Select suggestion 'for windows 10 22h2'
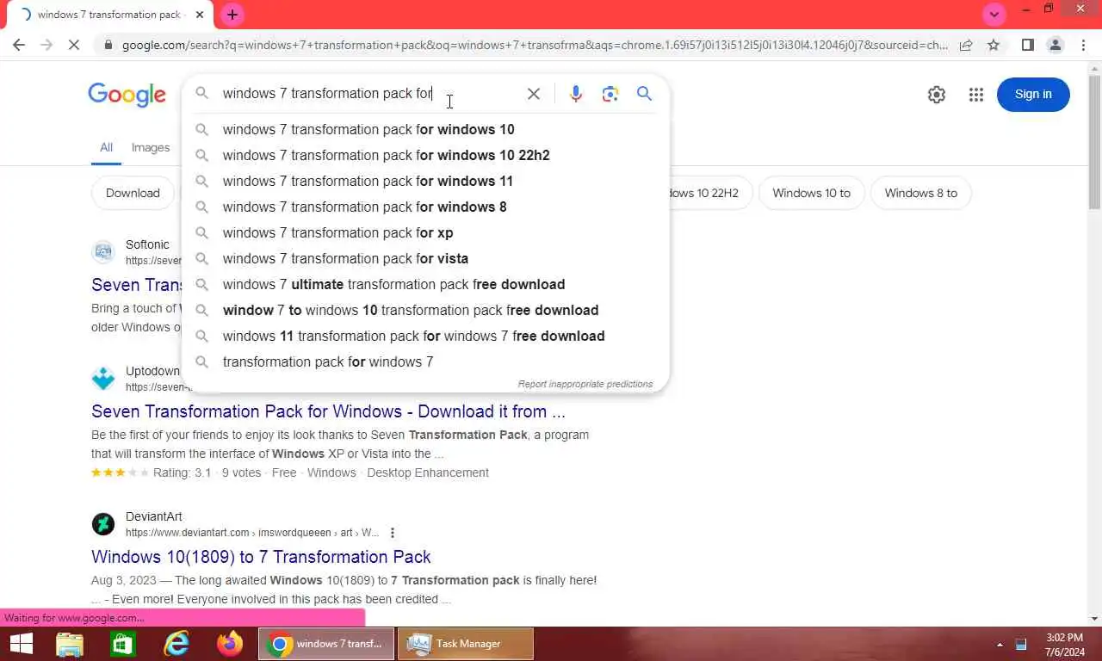This screenshot has width=1102, height=661. point(425,155)
